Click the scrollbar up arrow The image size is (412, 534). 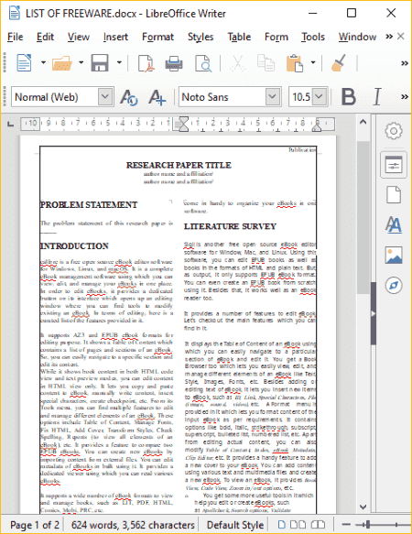point(363,122)
